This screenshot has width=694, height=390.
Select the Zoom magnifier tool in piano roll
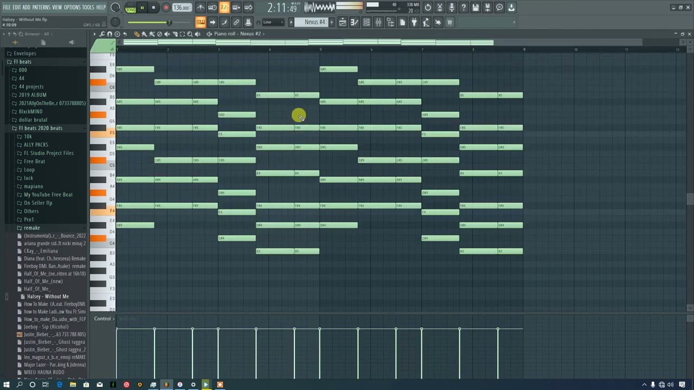(190, 34)
